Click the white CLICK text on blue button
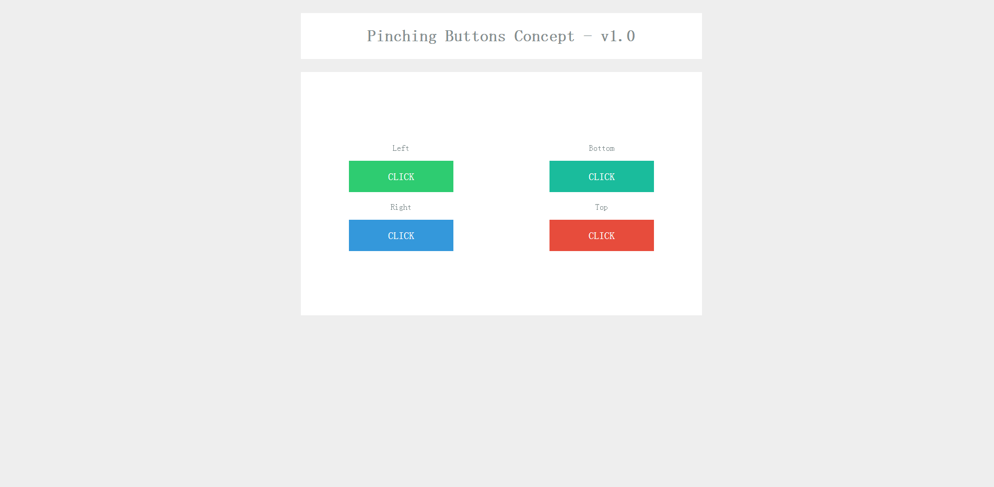994x487 pixels. [x=401, y=236]
